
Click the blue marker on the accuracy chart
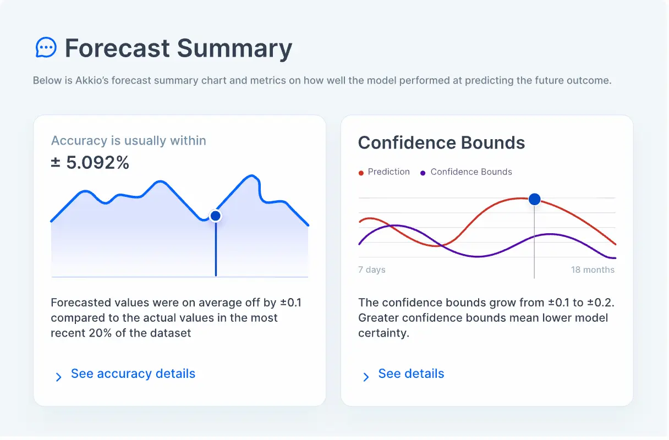215,216
